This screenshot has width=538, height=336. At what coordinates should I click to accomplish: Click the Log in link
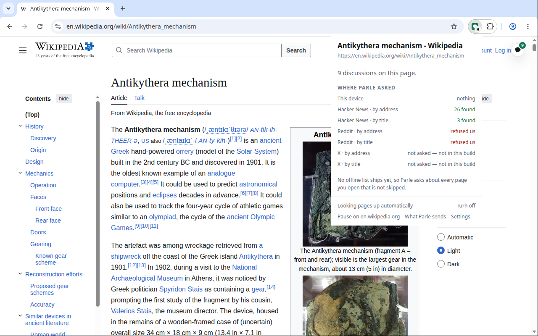coord(503,50)
